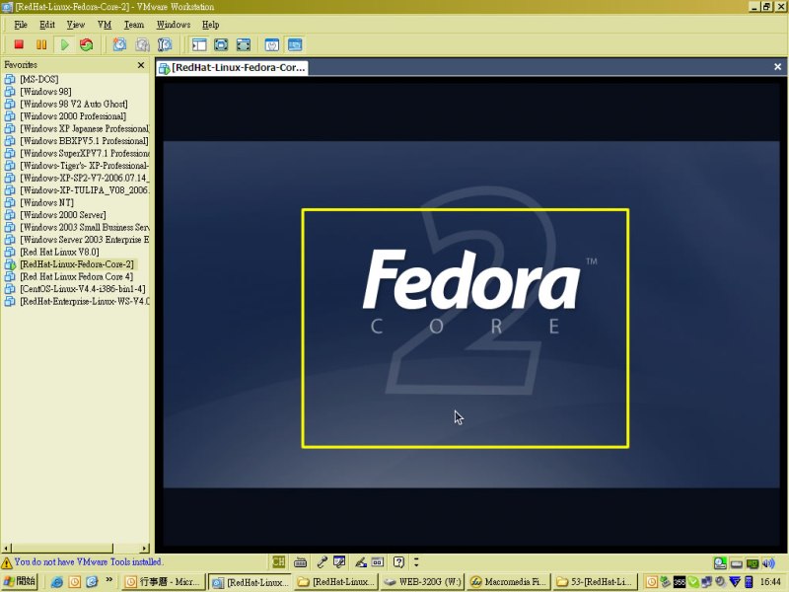Screen dimensions: 789x592
Task: Open the Snapshot Manager toolbar icon
Action: (165, 44)
